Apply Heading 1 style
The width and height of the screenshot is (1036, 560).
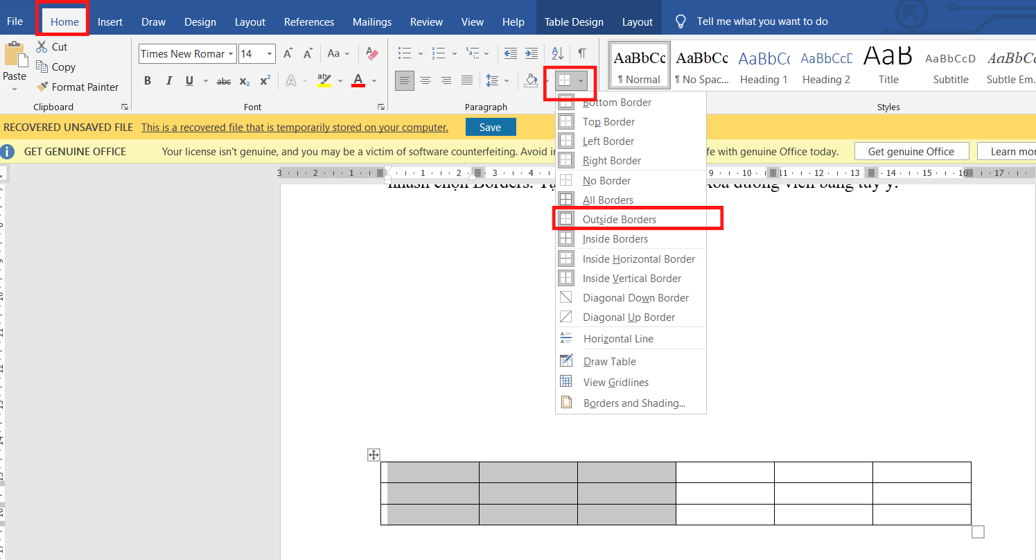coord(764,65)
